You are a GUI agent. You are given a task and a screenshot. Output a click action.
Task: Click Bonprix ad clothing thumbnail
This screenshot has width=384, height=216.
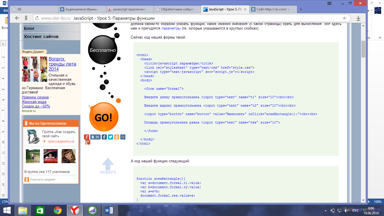tap(35, 69)
